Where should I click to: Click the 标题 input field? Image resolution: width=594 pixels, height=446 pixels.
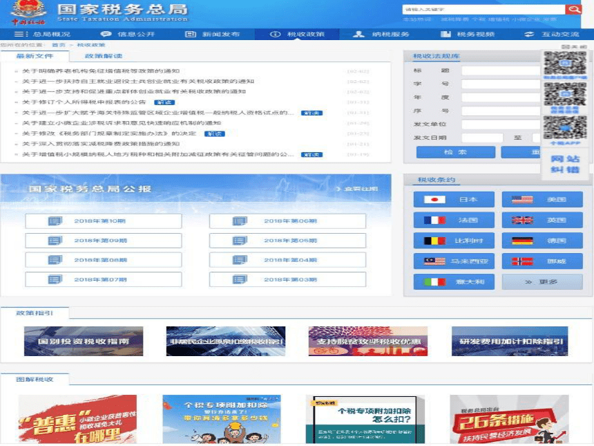pyautogui.click(x=501, y=71)
